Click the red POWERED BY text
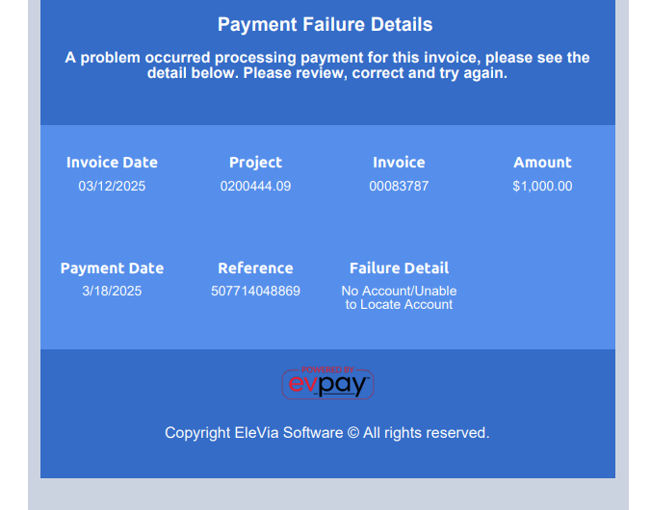The image size is (651, 510). coord(327,370)
